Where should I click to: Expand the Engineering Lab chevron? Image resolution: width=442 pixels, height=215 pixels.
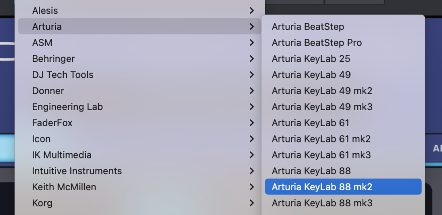coord(251,107)
